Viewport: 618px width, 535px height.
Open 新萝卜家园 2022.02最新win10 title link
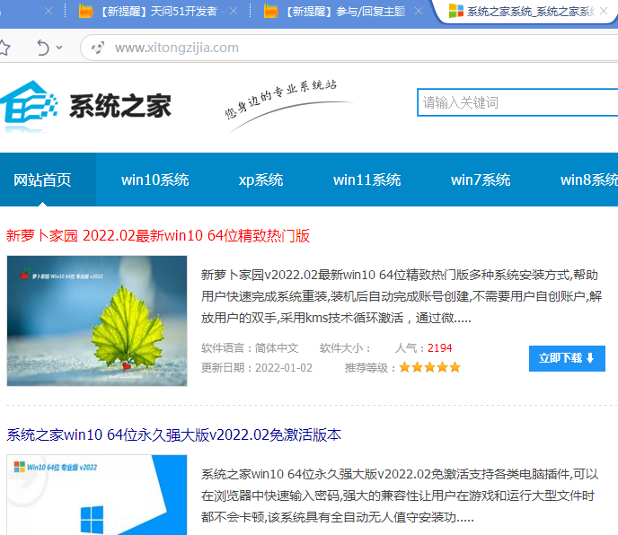(x=158, y=235)
